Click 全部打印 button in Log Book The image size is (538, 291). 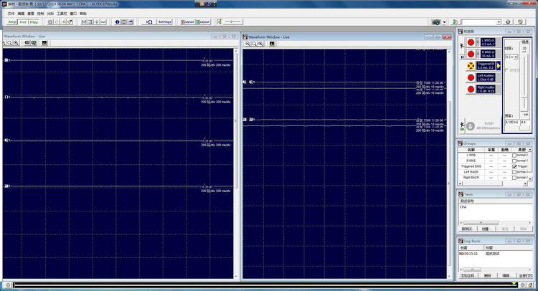point(524,275)
